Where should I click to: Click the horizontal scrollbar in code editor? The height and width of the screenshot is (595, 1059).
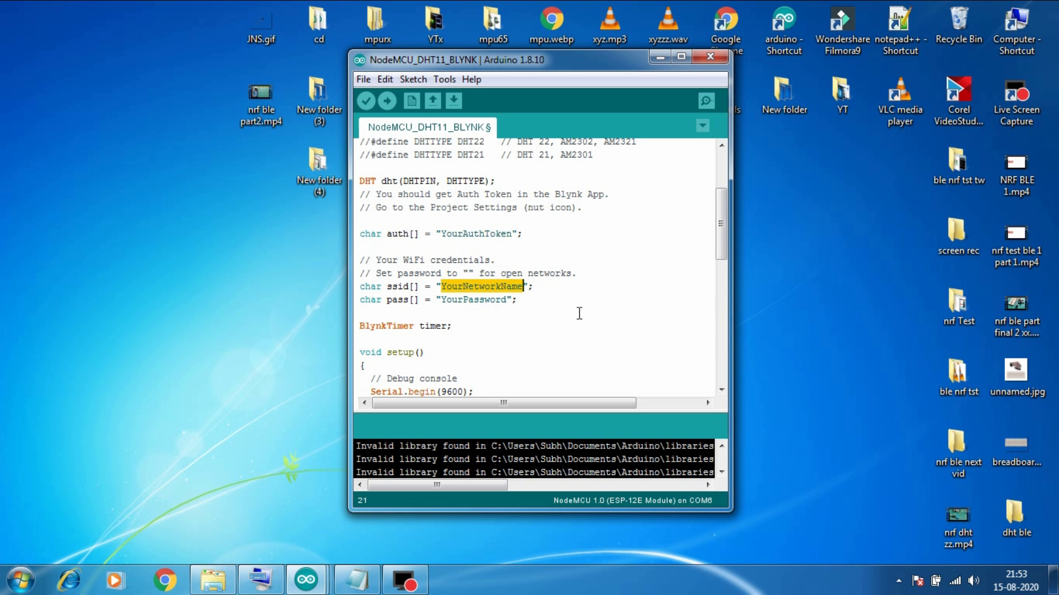tap(503, 403)
